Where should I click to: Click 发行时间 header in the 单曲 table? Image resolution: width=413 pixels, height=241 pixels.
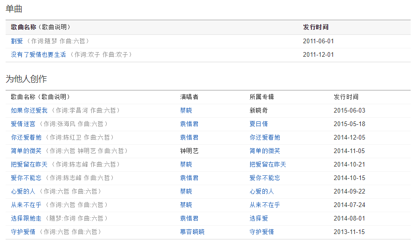pos(316,27)
